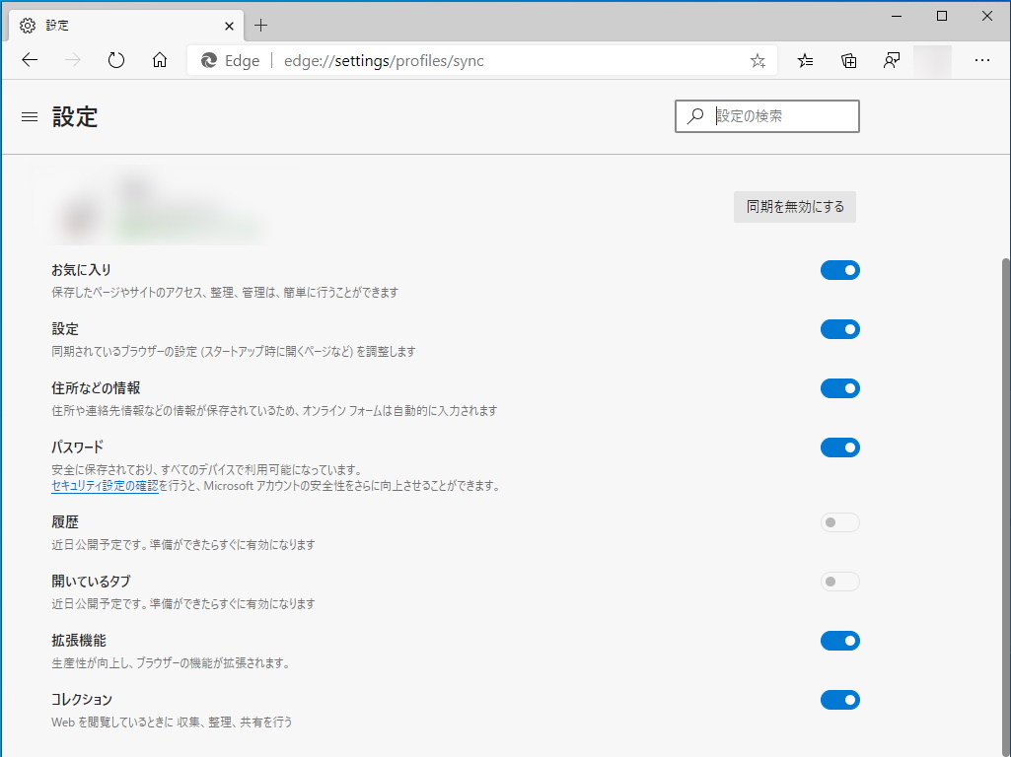
Task: Open the send feedback icon
Action: click(x=892, y=60)
